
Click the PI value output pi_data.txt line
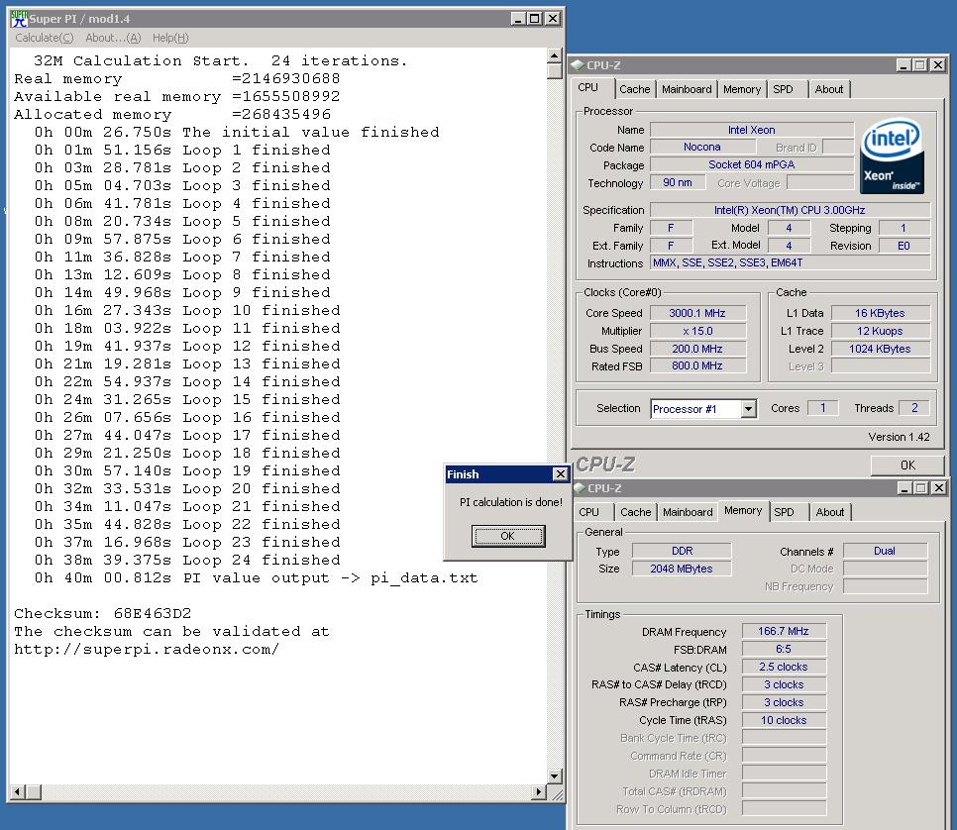[x=257, y=578]
